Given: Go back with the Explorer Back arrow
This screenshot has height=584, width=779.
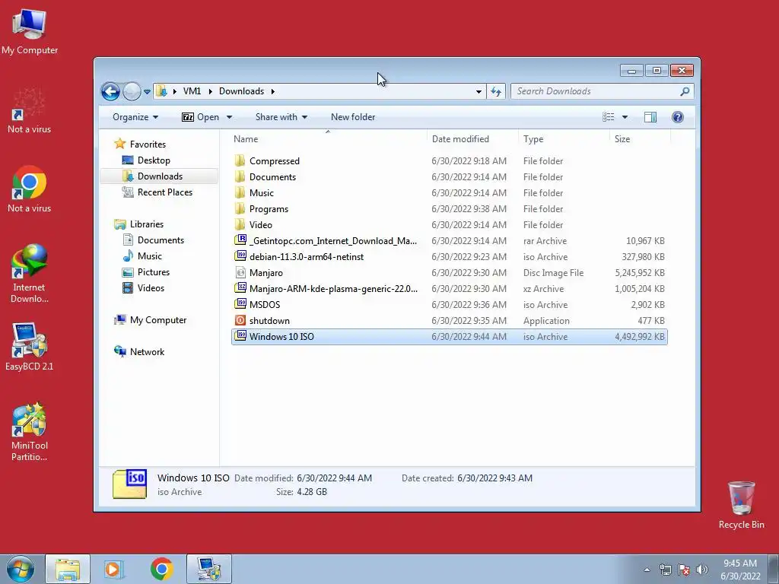Looking at the screenshot, I should pos(110,91).
